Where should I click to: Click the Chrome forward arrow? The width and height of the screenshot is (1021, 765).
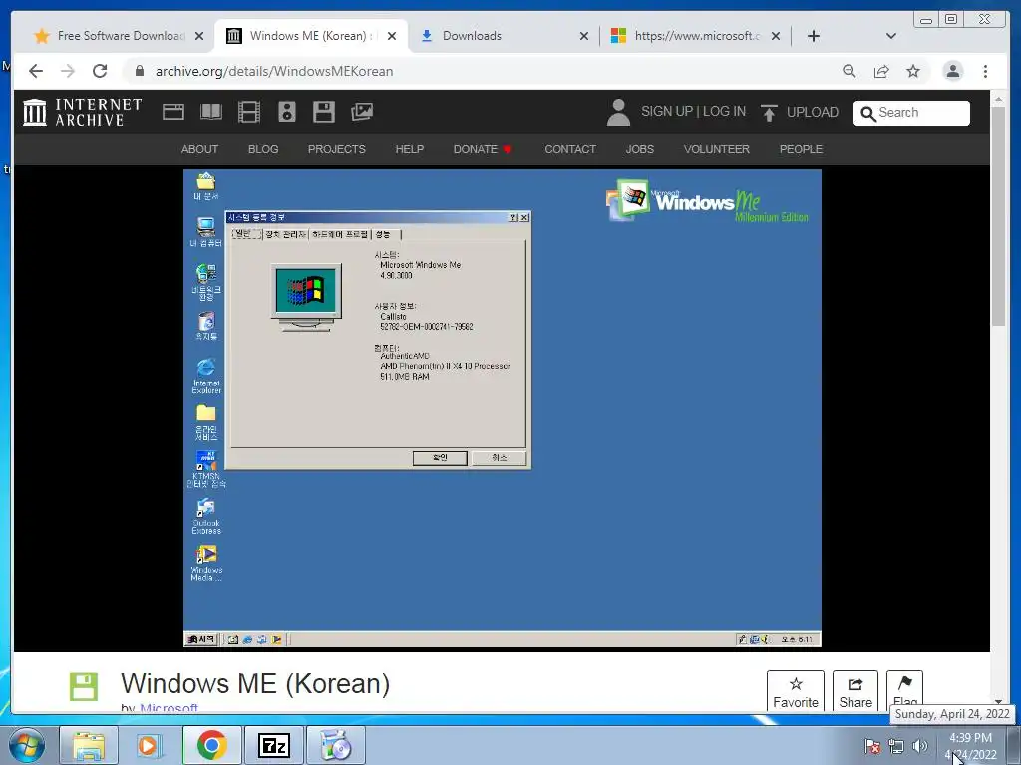(x=68, y=71)
